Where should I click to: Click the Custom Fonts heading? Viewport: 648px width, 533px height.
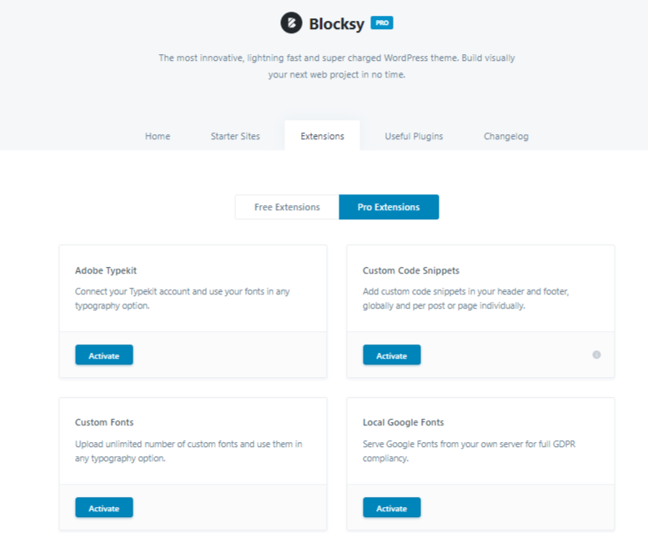coord(104,422)
